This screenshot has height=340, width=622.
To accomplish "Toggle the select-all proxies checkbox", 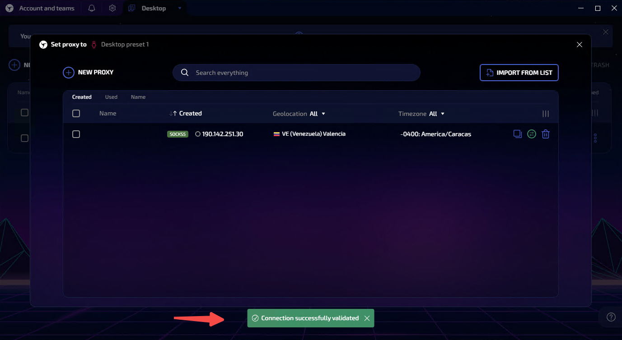I will click(76, 114).
